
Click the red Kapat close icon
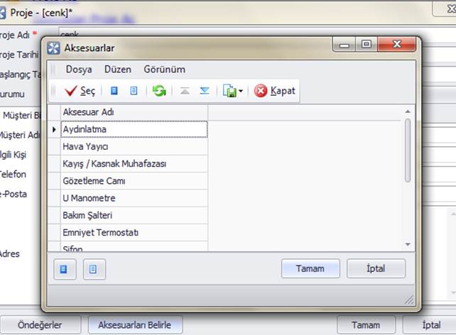(x=261, y=91)
